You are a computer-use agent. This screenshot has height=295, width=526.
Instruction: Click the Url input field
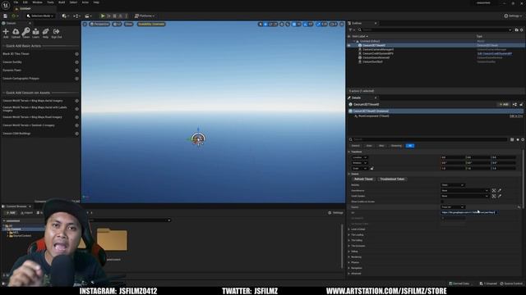pos(469,212)
